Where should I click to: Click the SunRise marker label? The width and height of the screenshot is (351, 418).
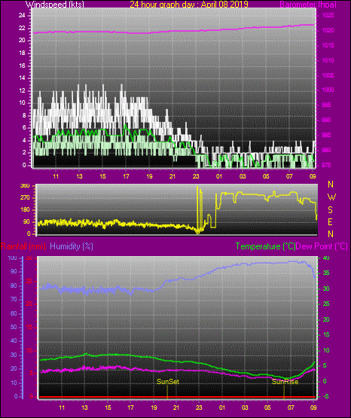coord(285,382)
